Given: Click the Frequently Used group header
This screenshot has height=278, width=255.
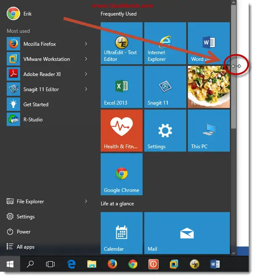Looking at the screenshot, I should click(x=118, y=14).
